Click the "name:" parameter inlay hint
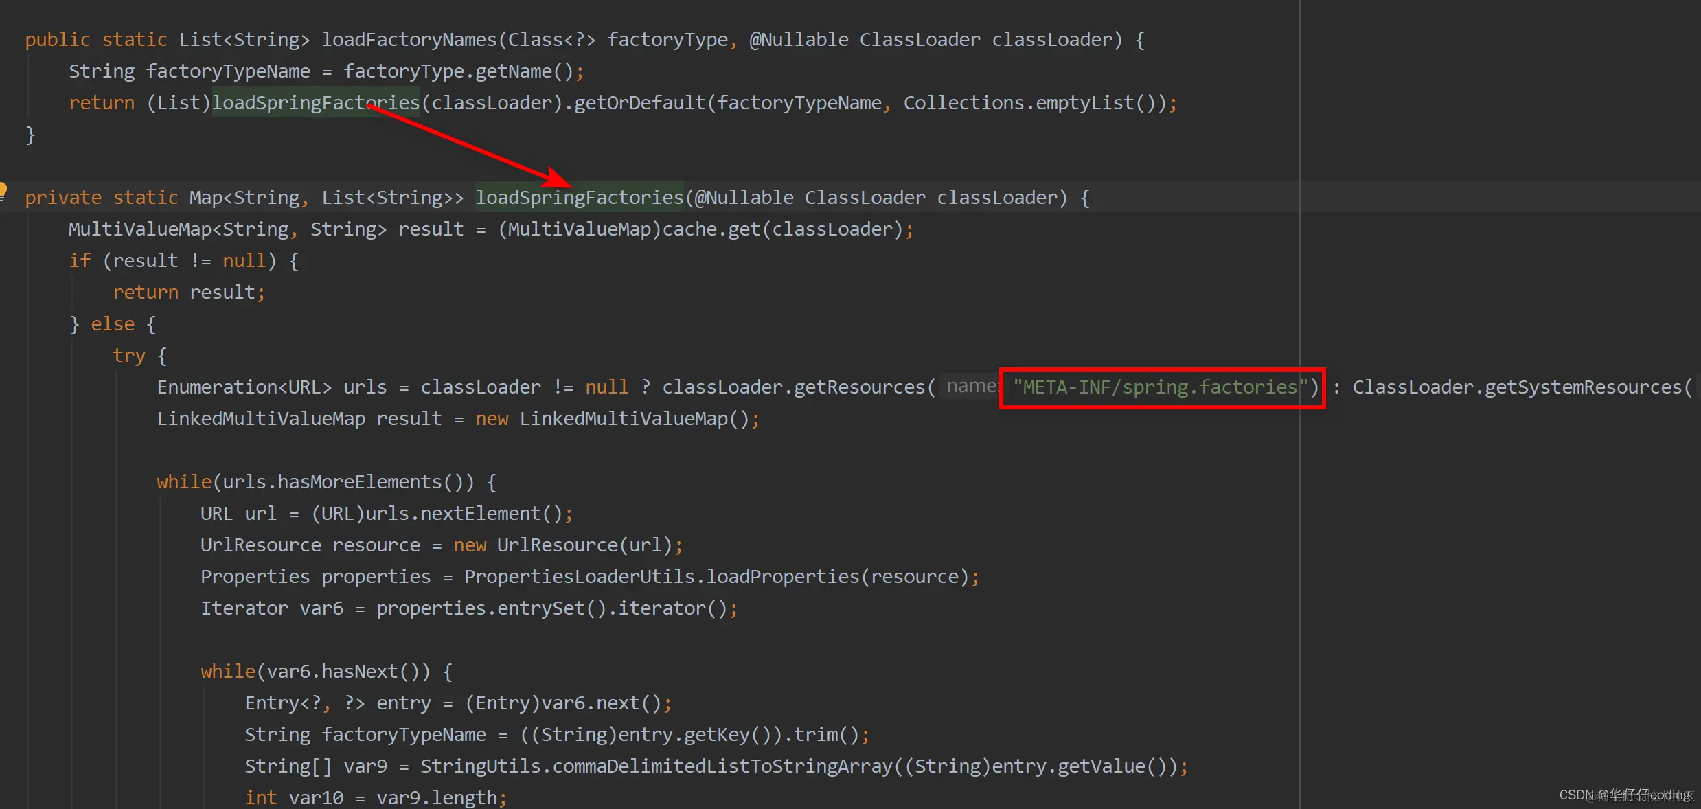Screen dimensions: 1701x809 click(x=970, y=386)
